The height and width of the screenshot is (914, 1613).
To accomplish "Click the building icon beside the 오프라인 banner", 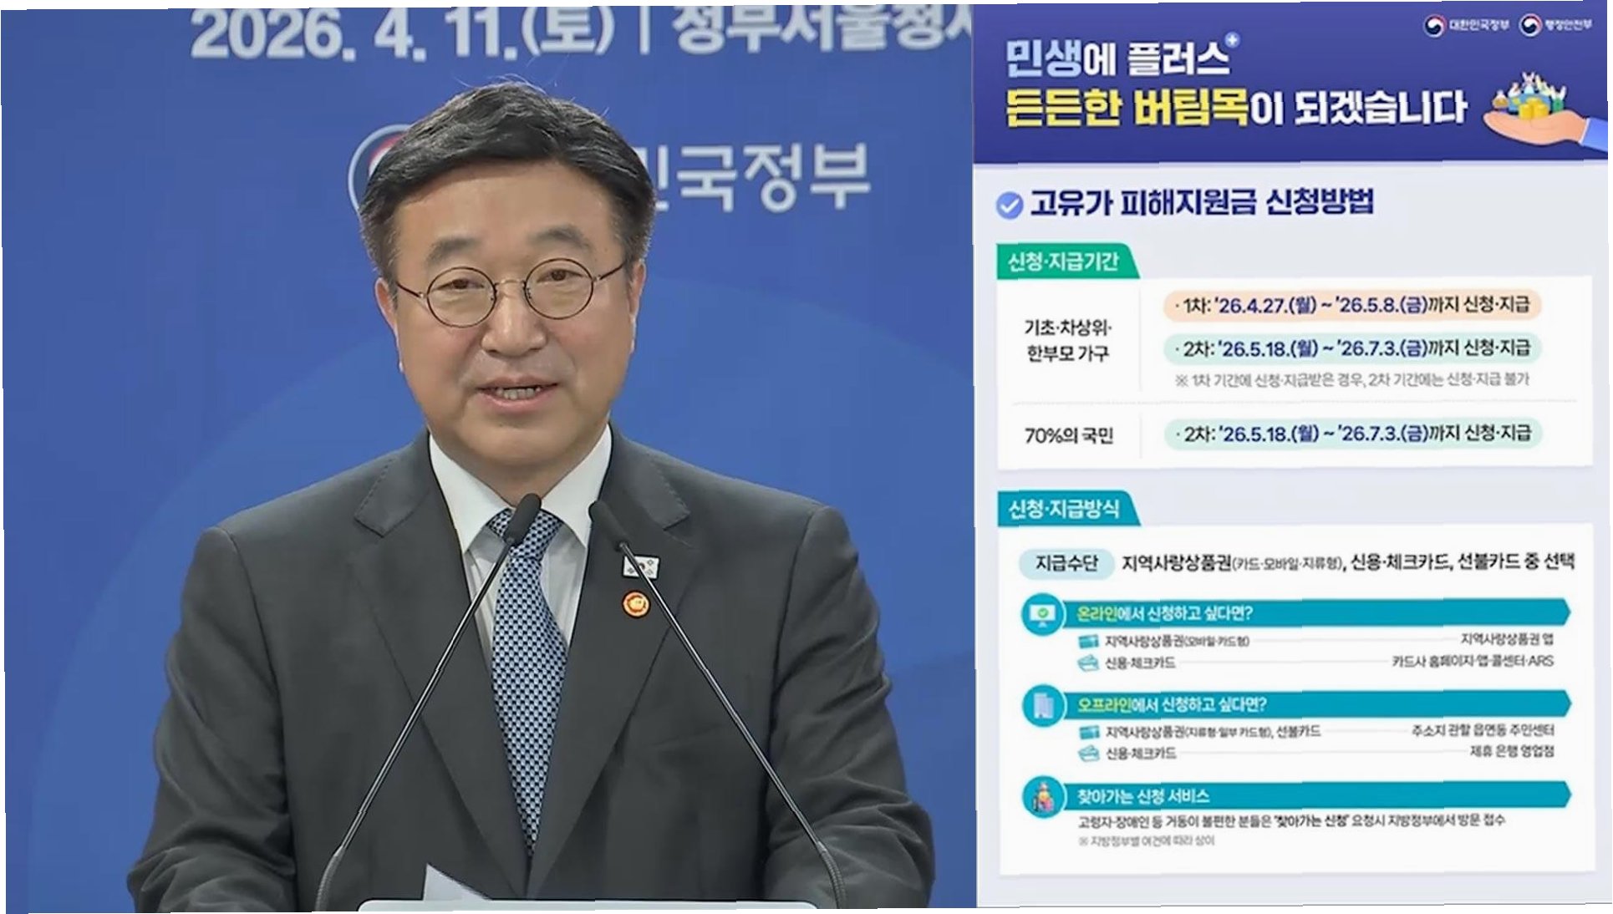I will (x=1042, y=706).
